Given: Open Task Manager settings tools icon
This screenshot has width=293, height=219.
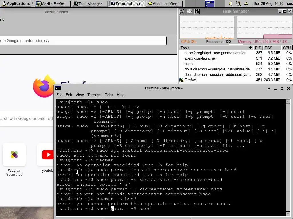Looking at the screenshot, I should [x=182, y=11].
